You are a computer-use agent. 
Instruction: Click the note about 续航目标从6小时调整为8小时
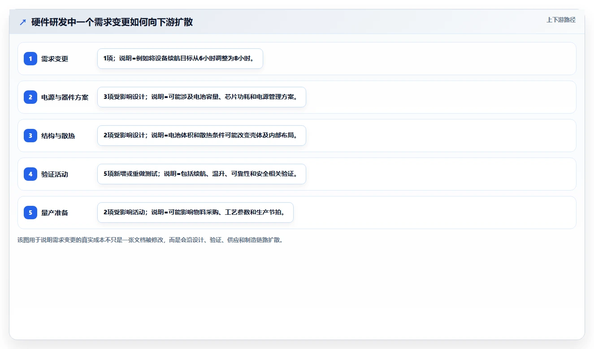(x=180, y=59)
